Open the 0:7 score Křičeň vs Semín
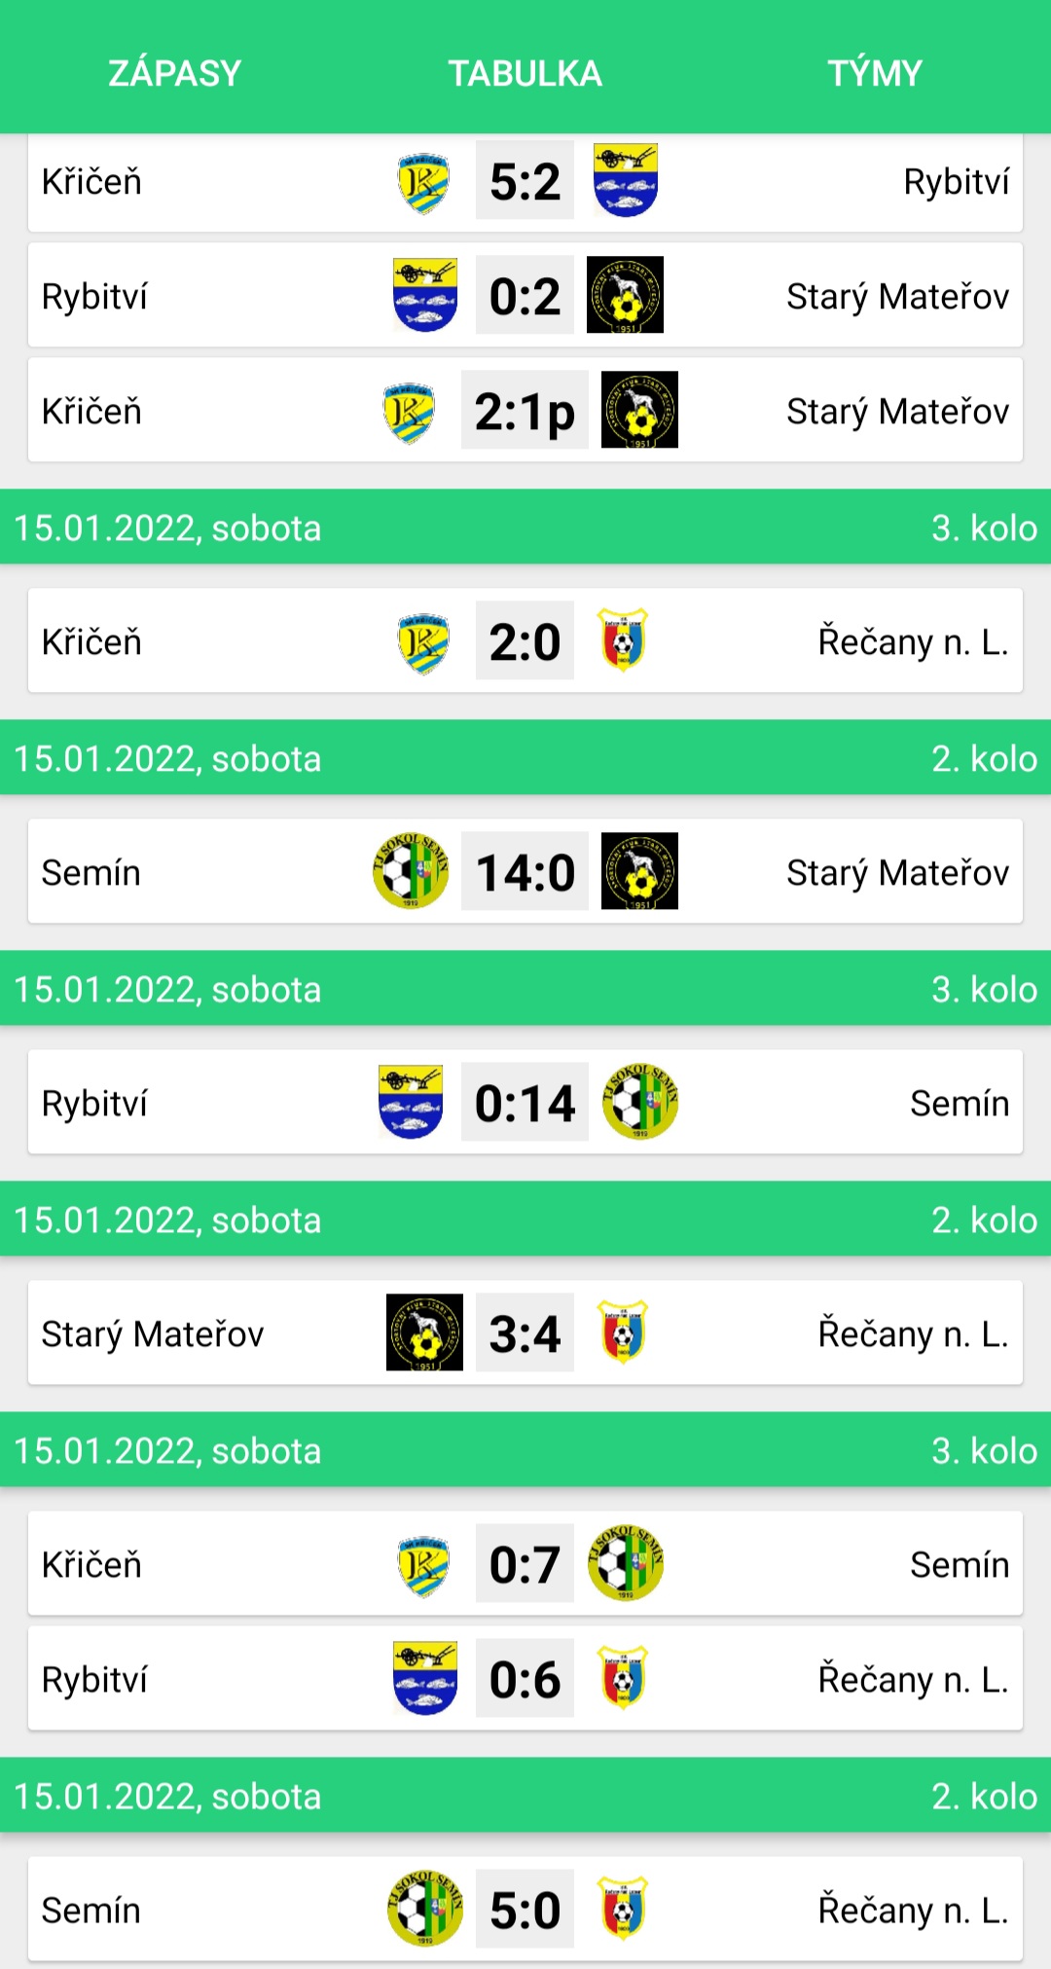Screen dimensions: 1051x1969 (525, 1563)
